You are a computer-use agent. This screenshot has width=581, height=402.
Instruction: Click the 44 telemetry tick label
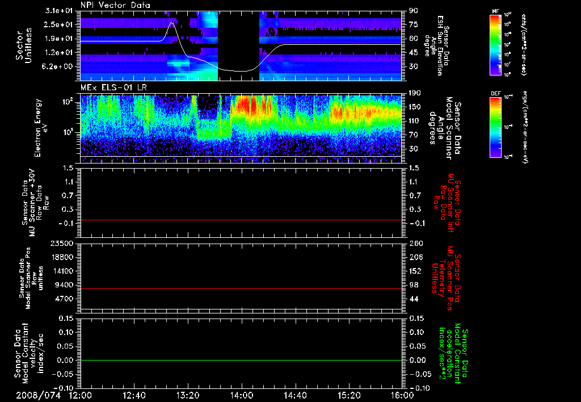click(414, 299)
